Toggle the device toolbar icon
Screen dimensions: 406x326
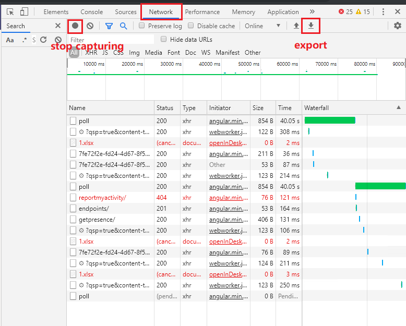[x=24, y=11]
